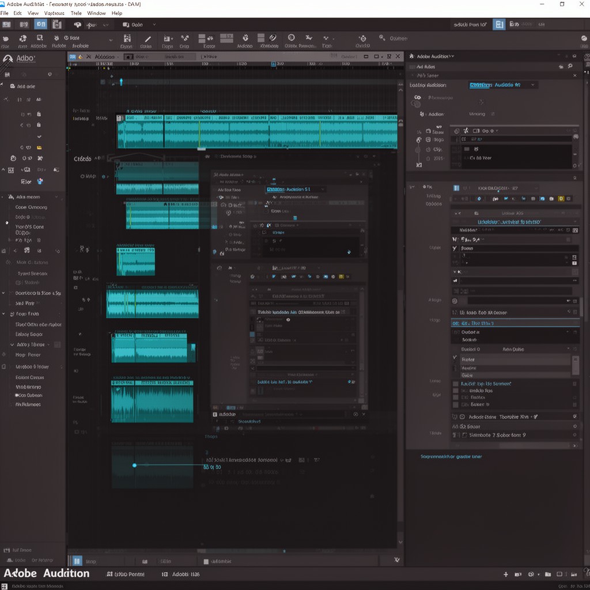Click the grid icon at right of Nididm row
Image resolution: width=590 pixels, height=590 pixels.
click(x=576, y=230)
